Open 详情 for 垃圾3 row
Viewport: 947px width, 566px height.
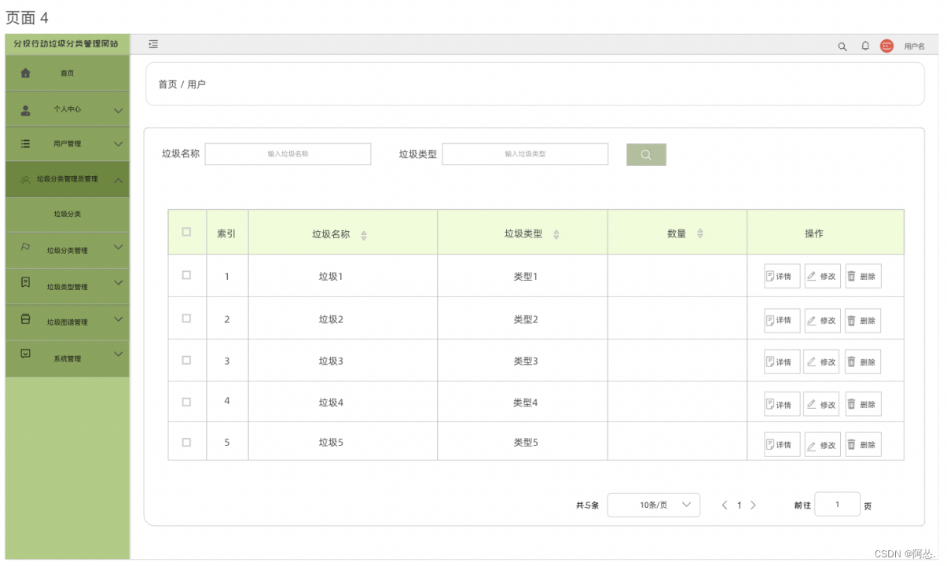[782, 362]
